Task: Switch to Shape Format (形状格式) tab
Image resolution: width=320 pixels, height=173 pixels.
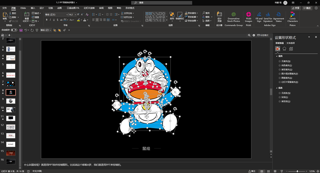Action: [x=130, y=8]
